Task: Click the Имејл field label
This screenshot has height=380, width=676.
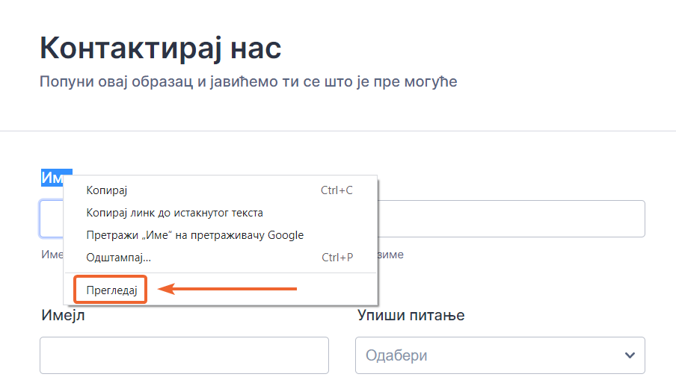Action: point(63,315)
